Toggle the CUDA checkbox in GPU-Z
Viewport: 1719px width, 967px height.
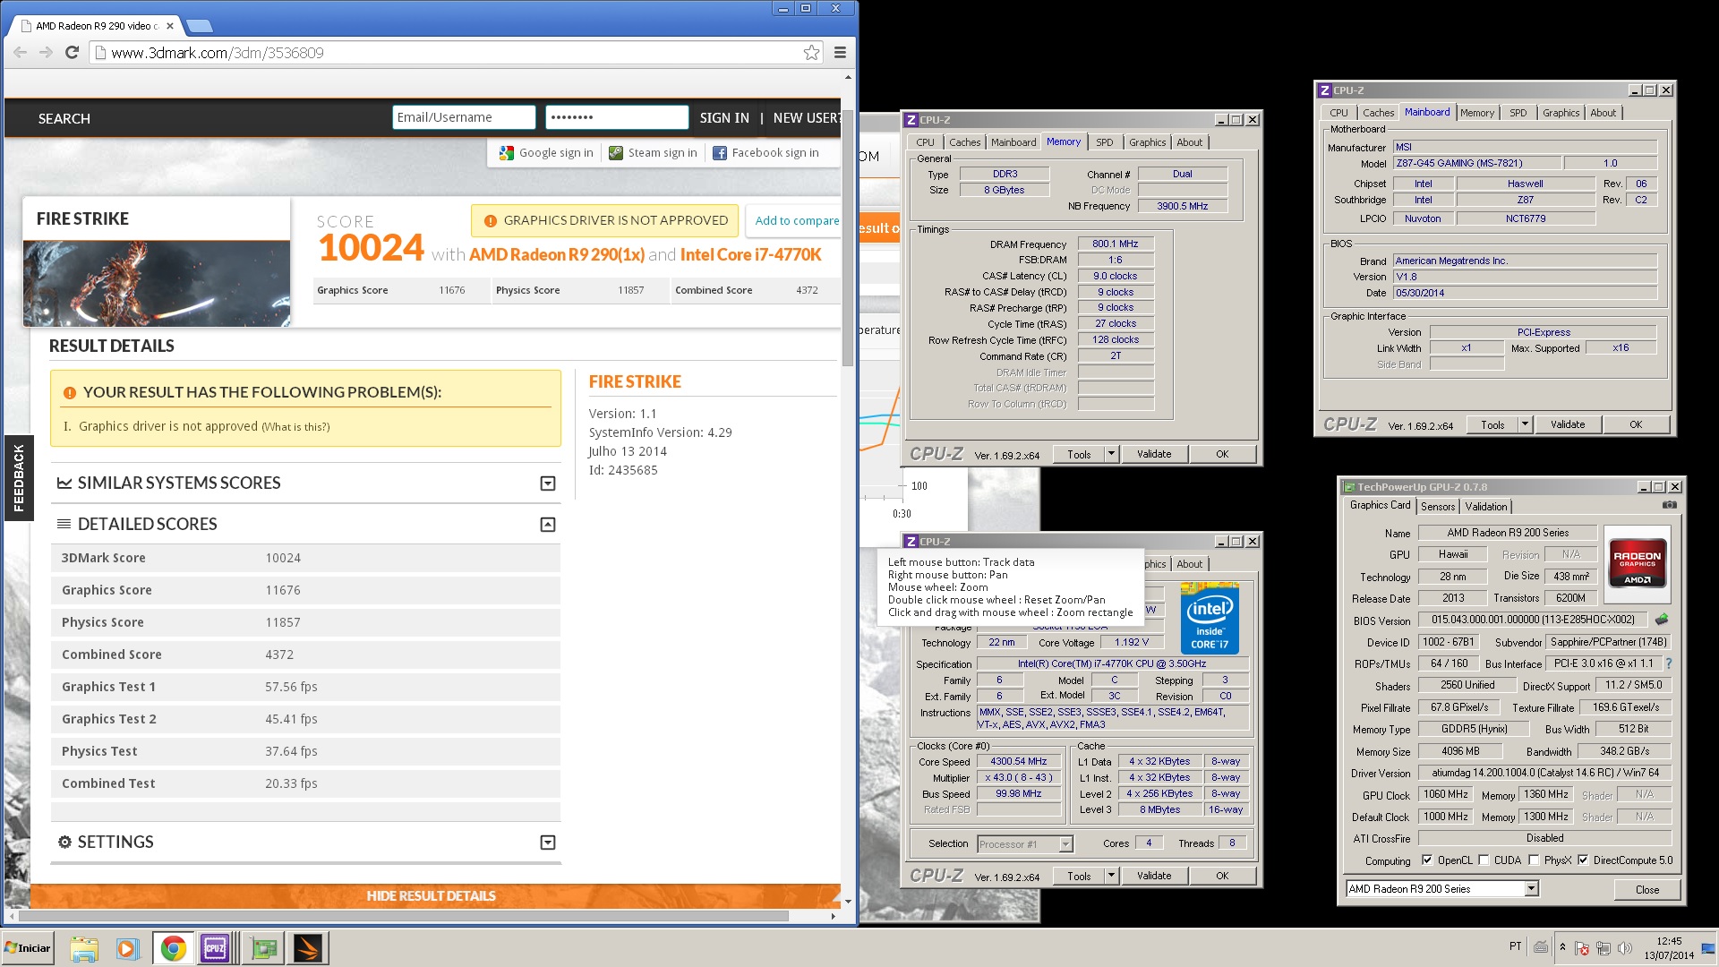[1484, 860]
